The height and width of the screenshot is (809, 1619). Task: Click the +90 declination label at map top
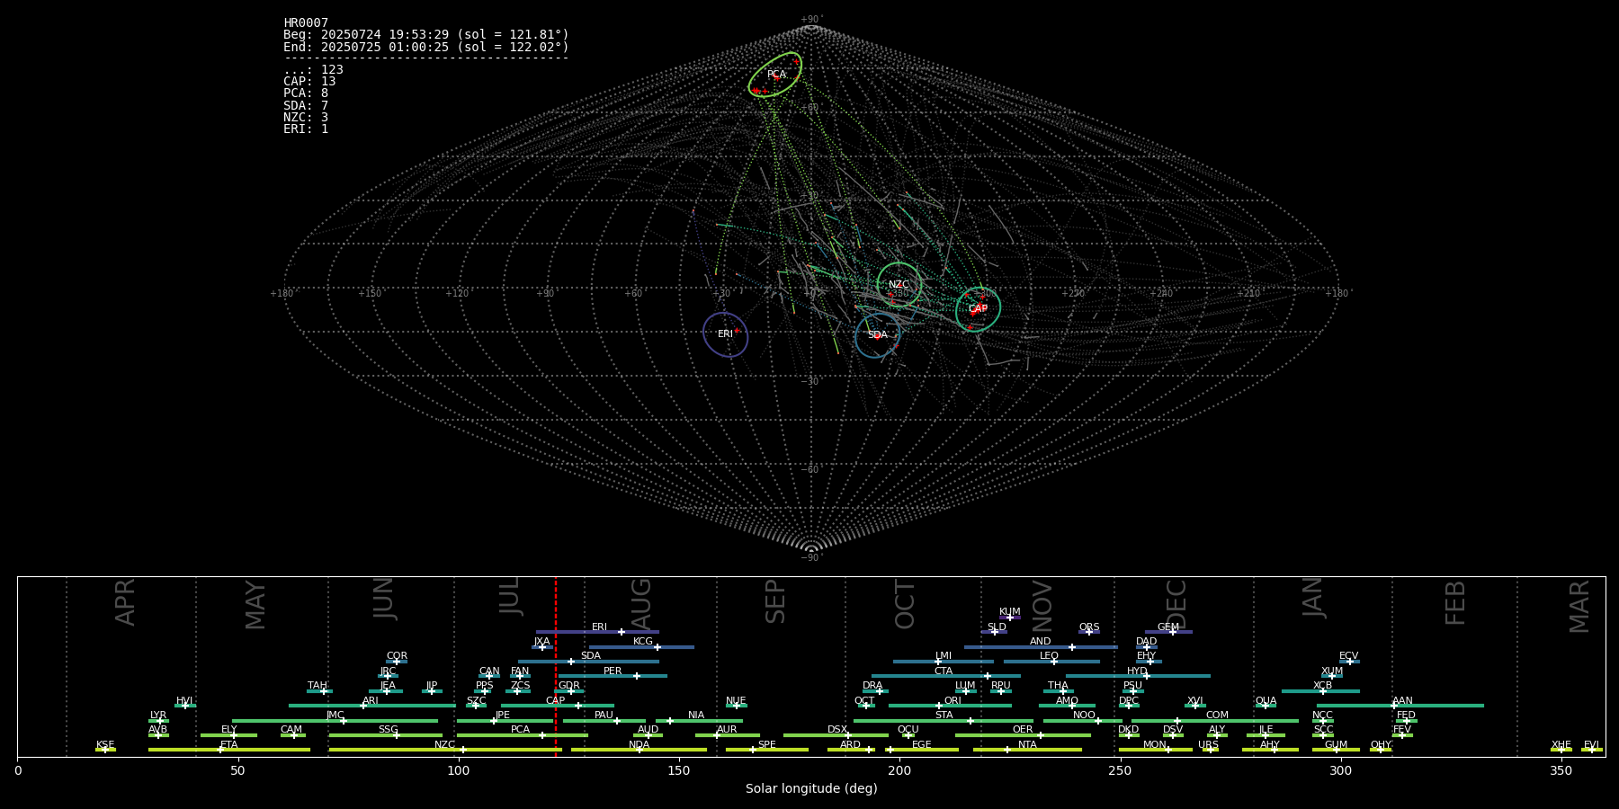(811, 20)
